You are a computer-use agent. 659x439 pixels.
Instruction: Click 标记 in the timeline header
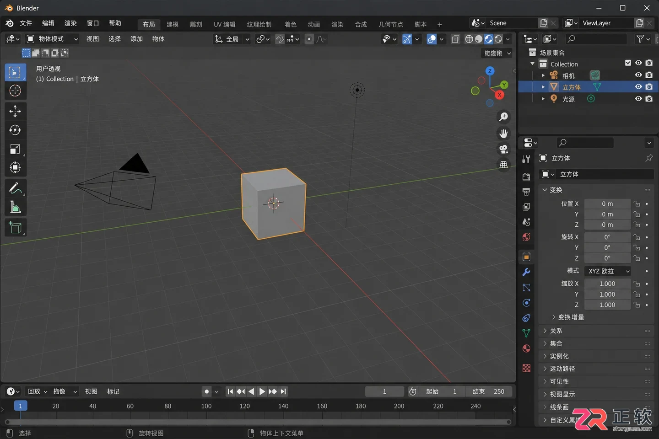113,391
